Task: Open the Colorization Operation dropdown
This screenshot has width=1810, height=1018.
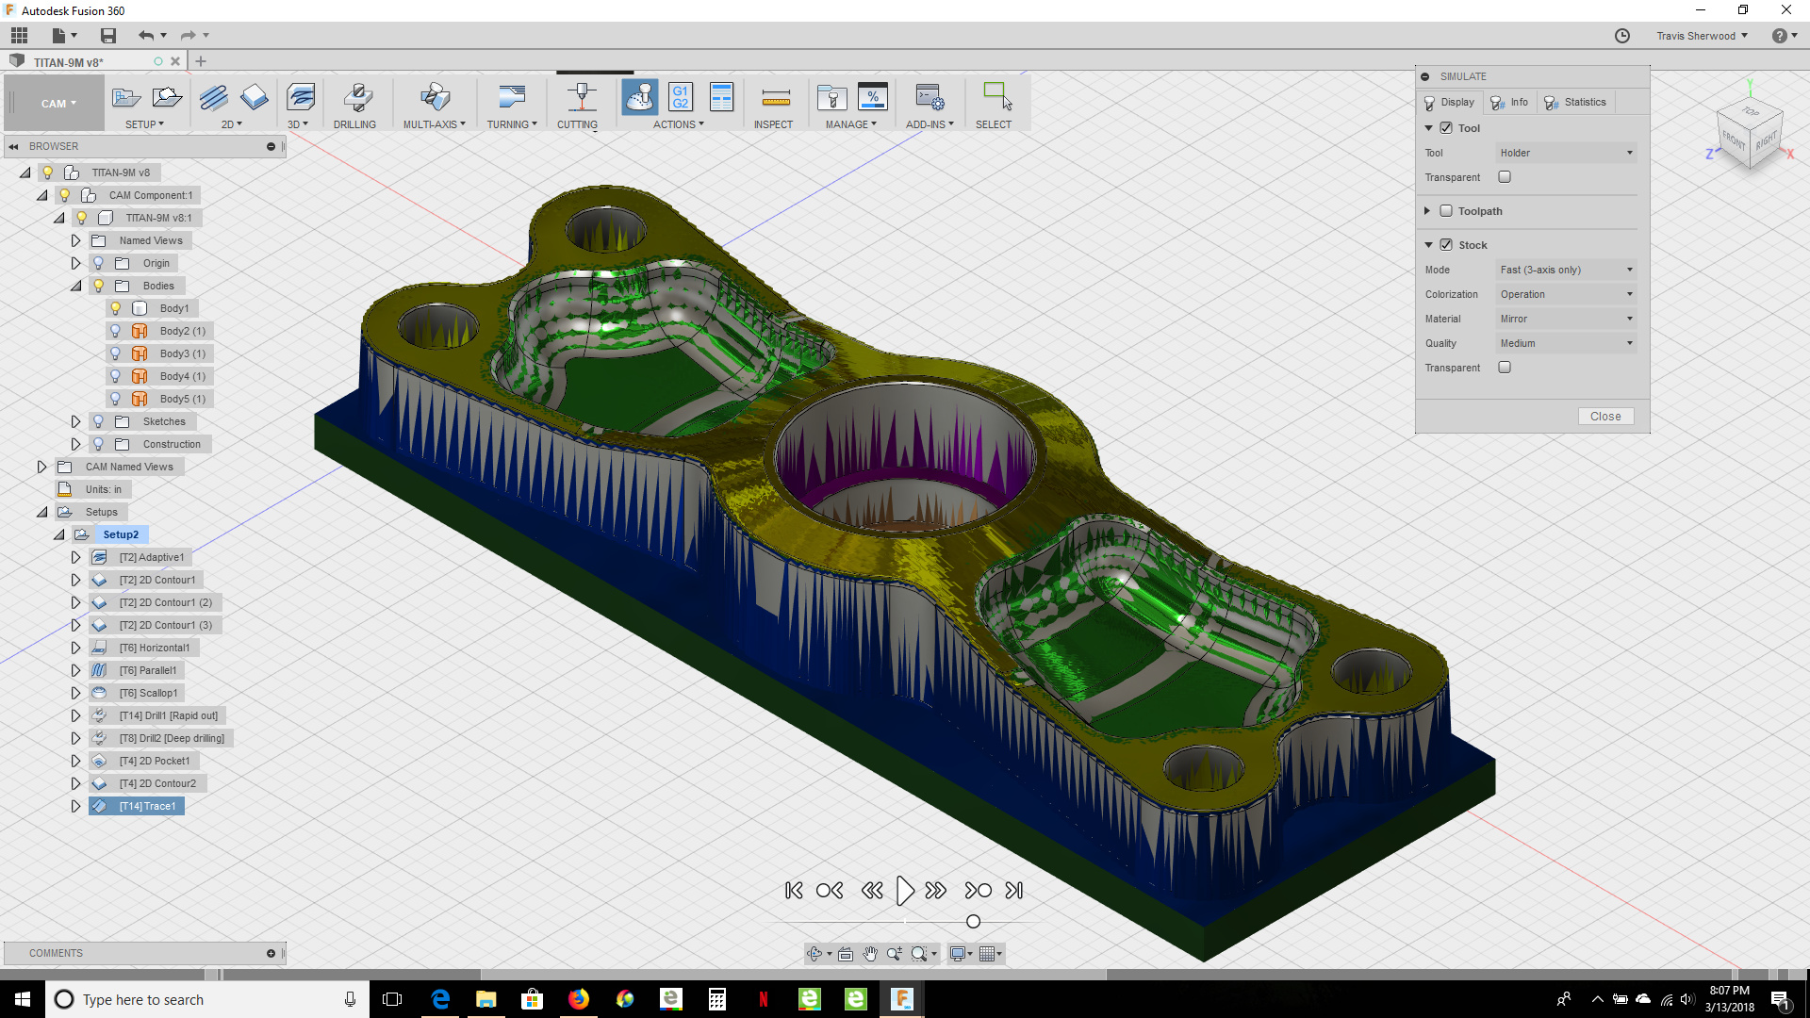Action: coord(1565,294)
